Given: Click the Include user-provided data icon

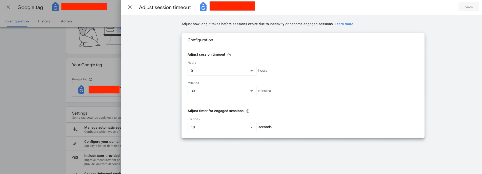Looking at the screenshot, I should click(x=75, y=158).
